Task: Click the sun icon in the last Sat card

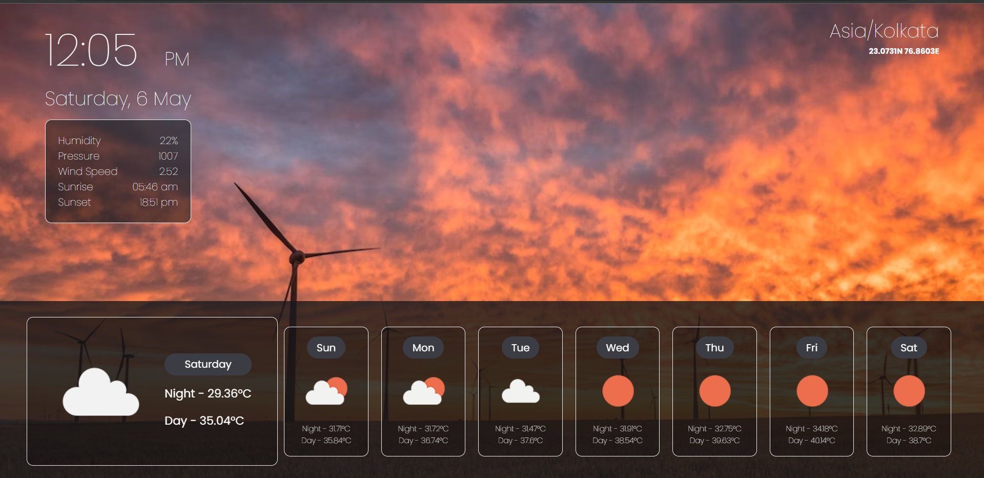Action: [909, 391]
